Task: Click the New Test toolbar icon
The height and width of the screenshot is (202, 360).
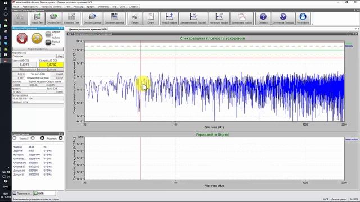Action: pyautogui.click(x=37, y=19)
